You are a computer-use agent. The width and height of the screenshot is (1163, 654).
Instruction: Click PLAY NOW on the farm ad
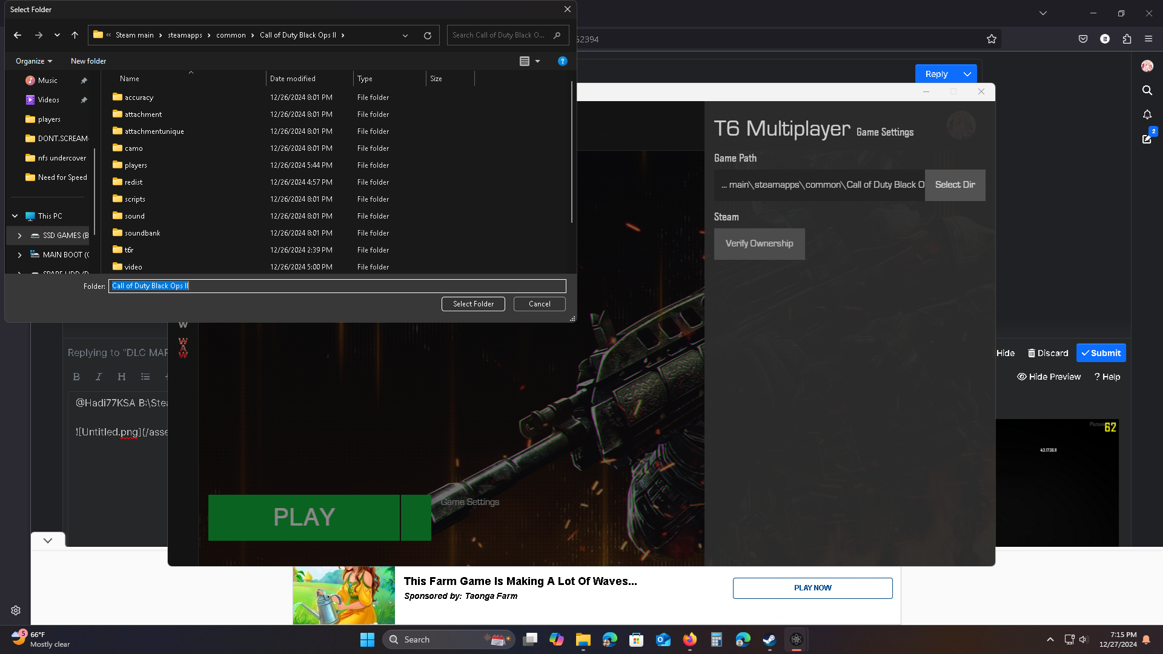[812, 588]
